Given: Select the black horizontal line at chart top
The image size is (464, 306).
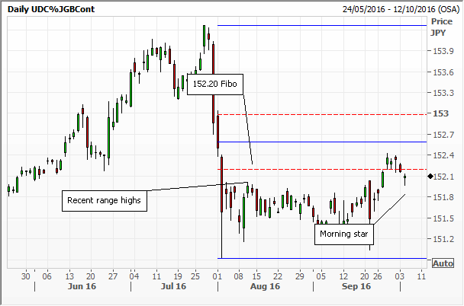Looking at the screenshot, I should coord(321,26).
